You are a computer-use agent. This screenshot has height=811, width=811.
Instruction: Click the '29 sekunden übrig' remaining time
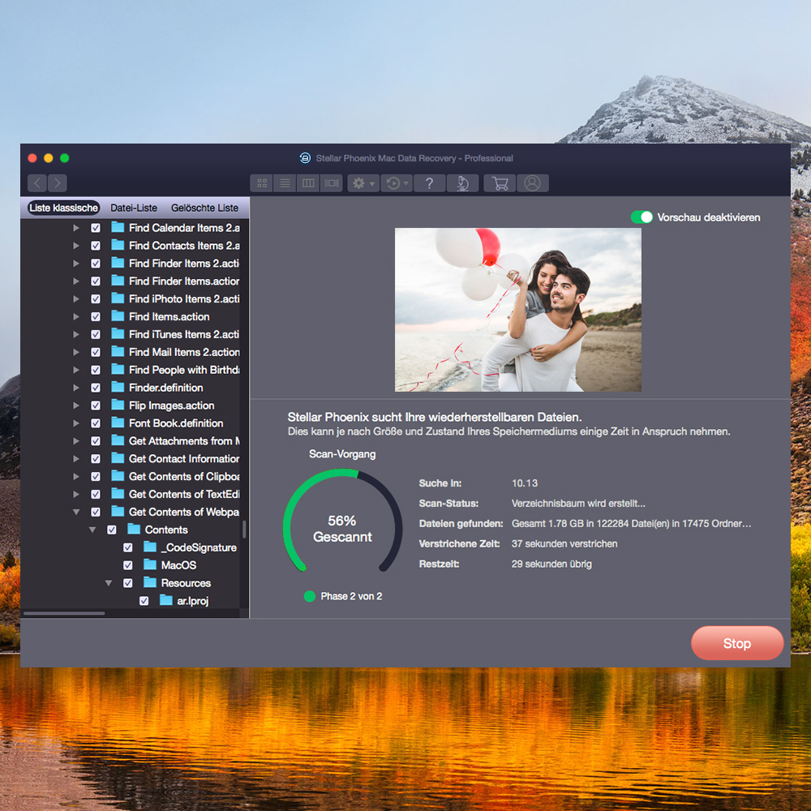(551, 564)
